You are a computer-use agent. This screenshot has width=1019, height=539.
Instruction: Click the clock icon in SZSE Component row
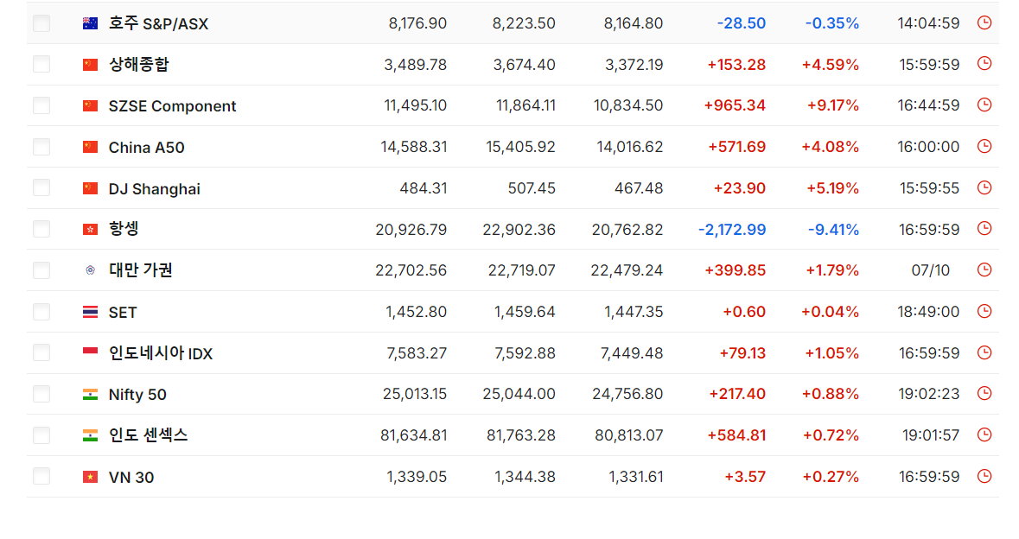point(984,105)
